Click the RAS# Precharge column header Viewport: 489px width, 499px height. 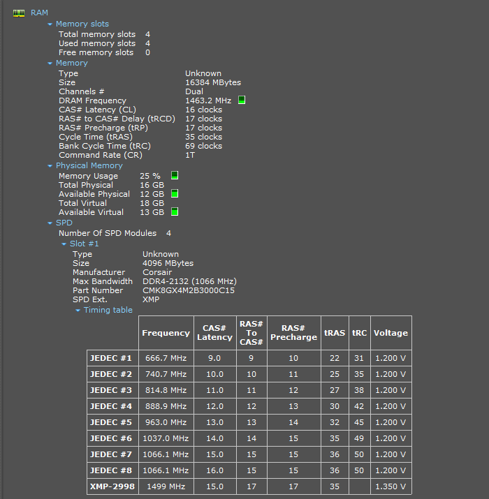[x=293, y=333]
